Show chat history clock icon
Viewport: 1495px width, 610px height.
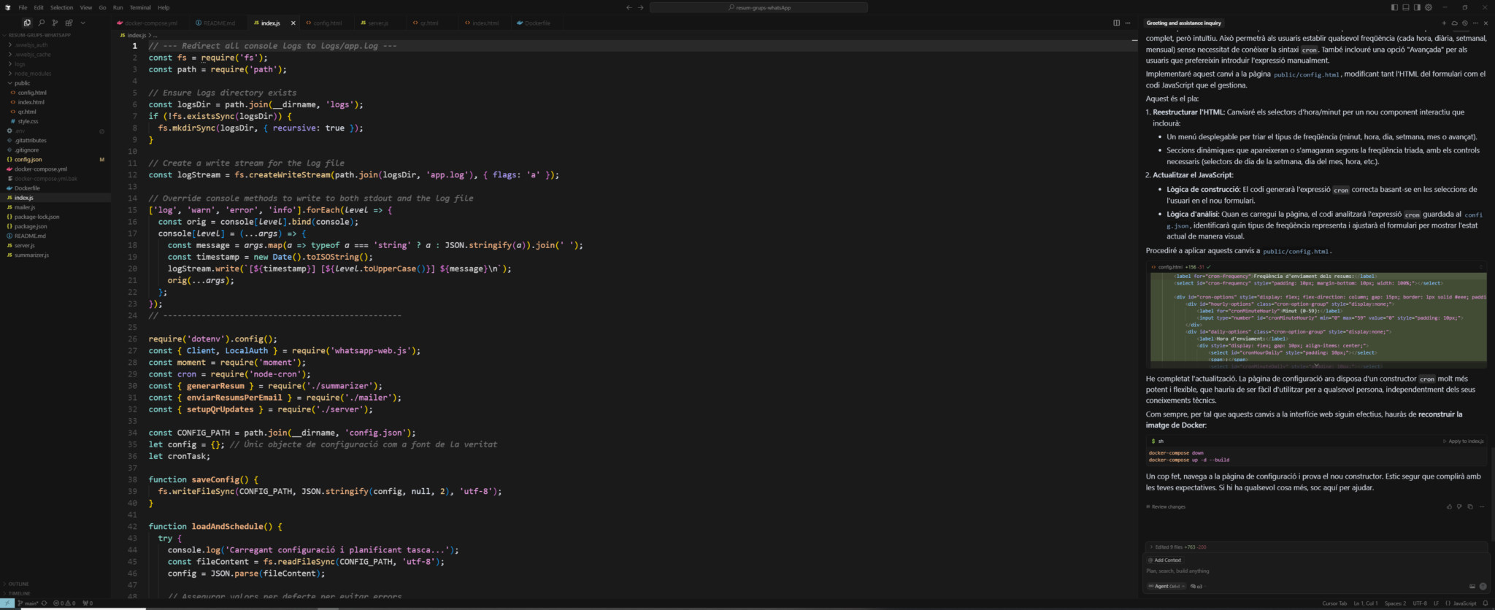[x=1464, y=23]
